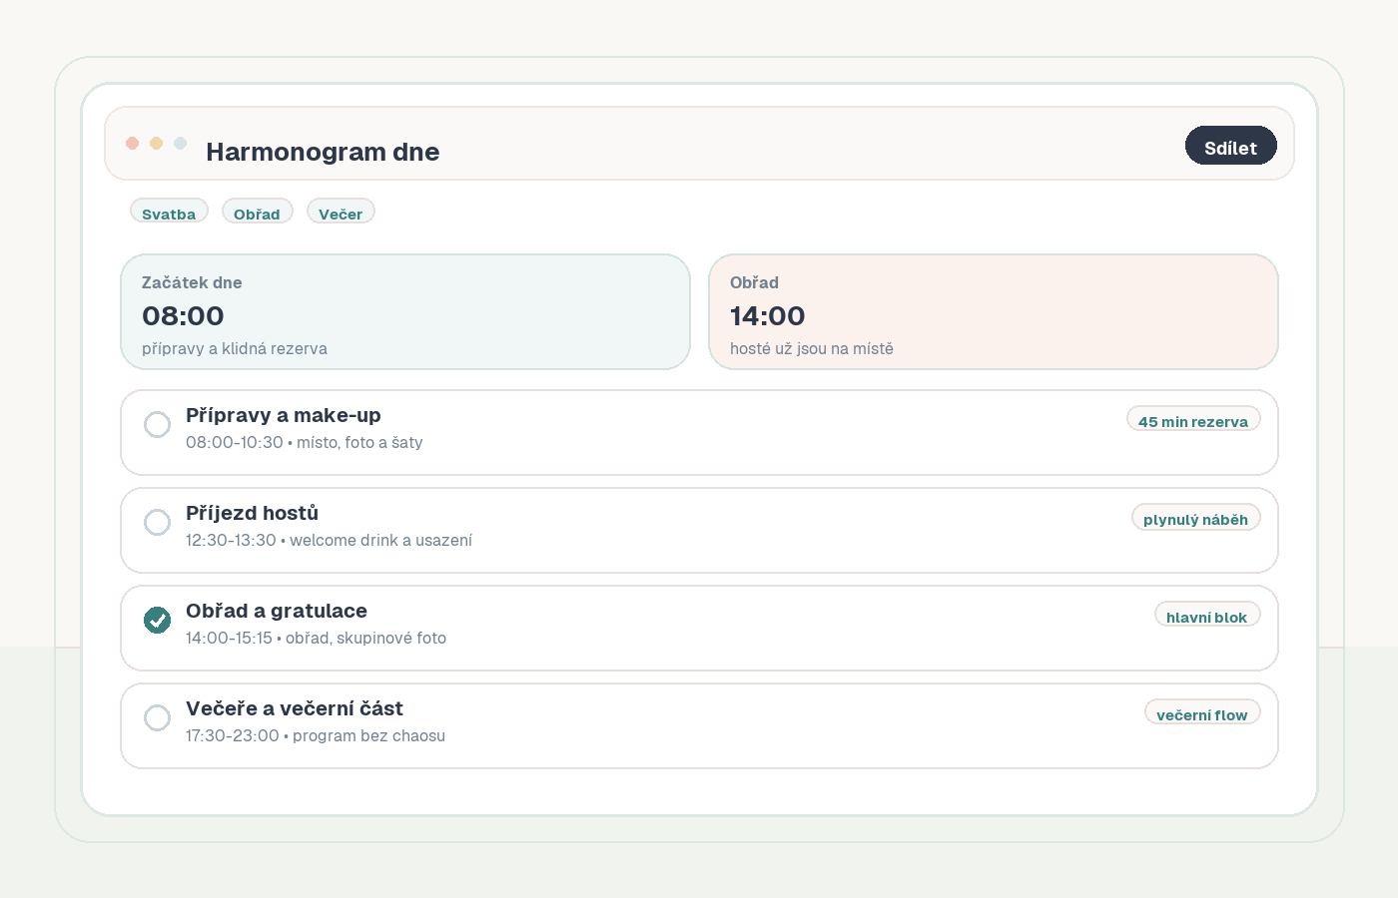Screen dimensions: 1398x898
Task: Tick the Večeře a večerní část circle
Action: click(157, 717)
